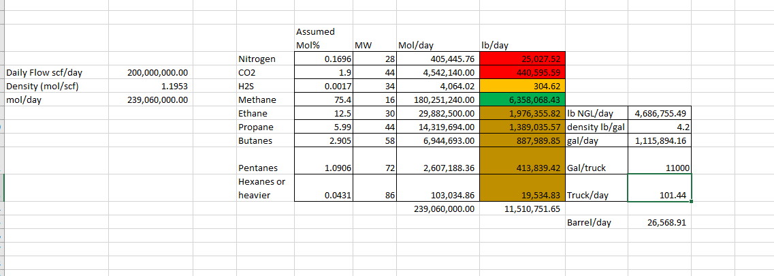774x276 pixels.
Task: Click Propane mol/day 14,319,694.00
Action: (x=438, y=127)
